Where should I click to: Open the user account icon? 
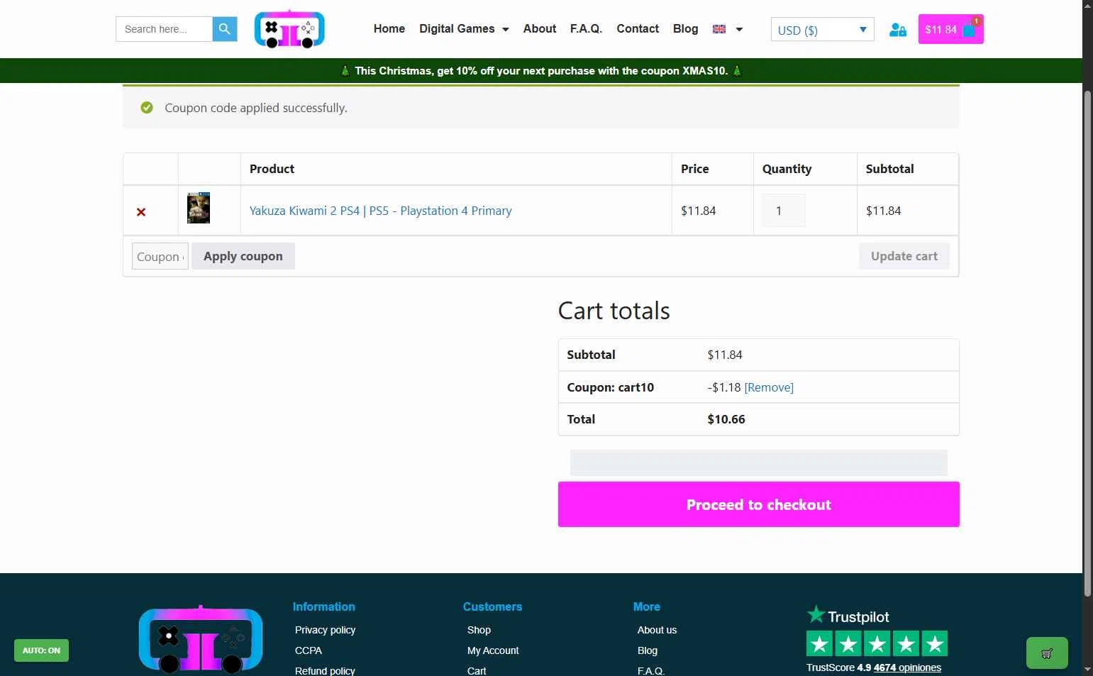click(897, 30)
